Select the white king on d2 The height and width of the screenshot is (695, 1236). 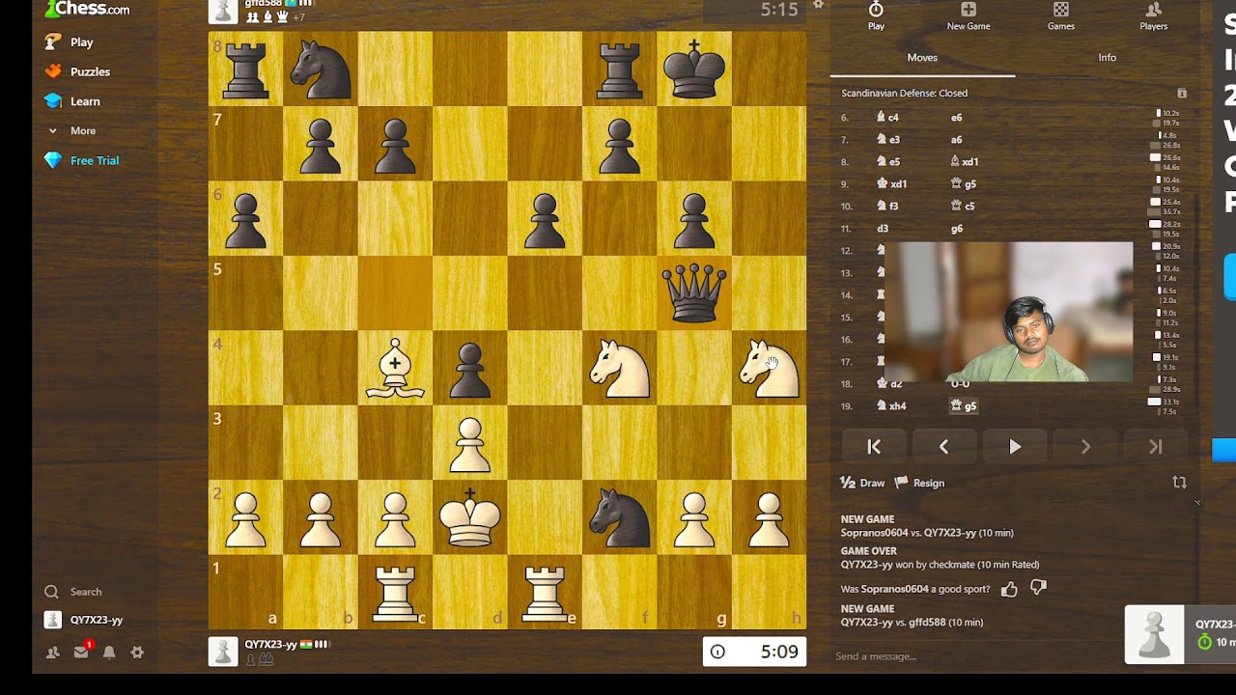(x=470, y=518)
